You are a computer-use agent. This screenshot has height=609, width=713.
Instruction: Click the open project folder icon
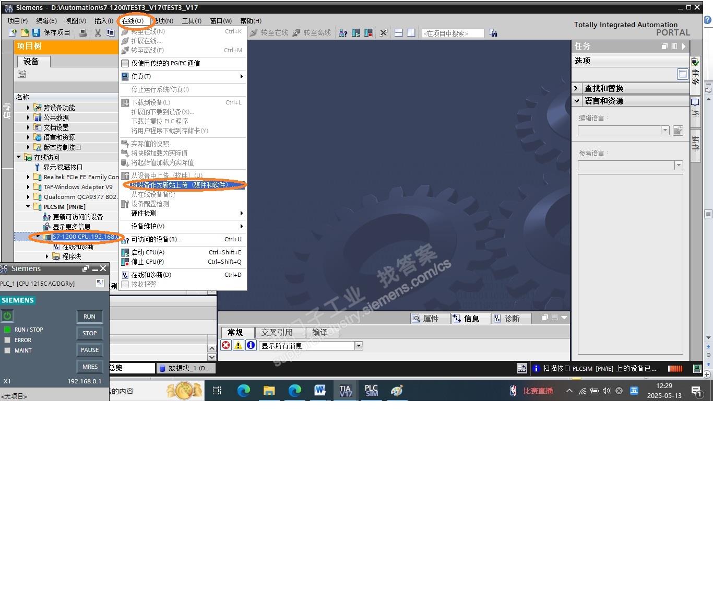25,32
